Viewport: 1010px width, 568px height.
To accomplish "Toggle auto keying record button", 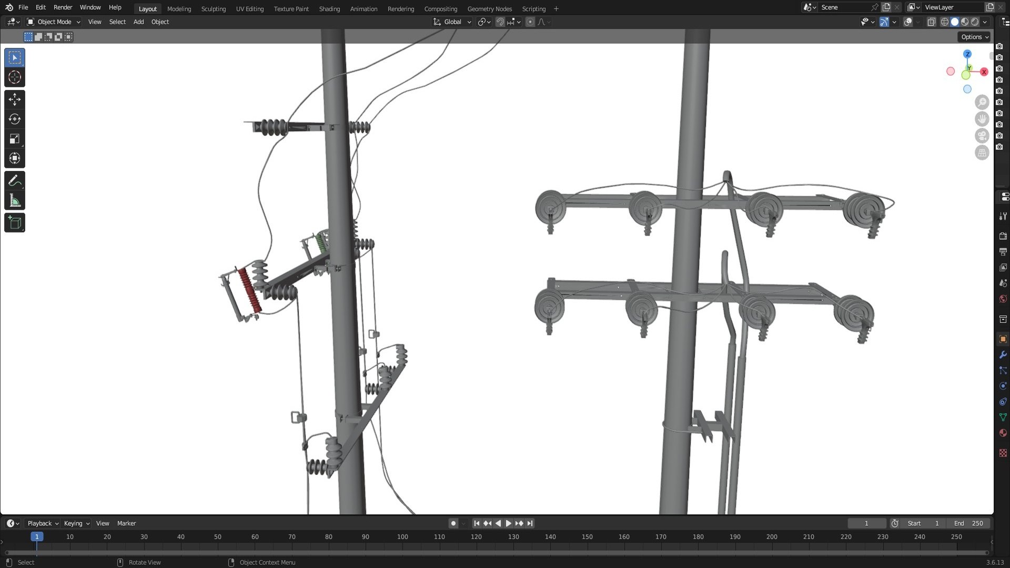I will click(x=453, y=523).
